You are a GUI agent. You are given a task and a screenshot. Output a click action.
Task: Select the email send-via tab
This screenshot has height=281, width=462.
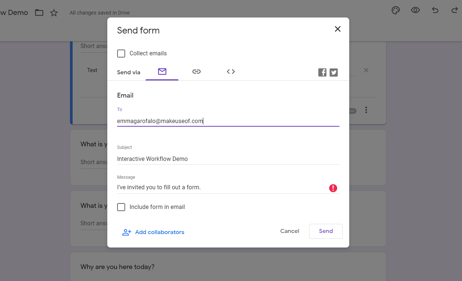click(x=162, y=72)
